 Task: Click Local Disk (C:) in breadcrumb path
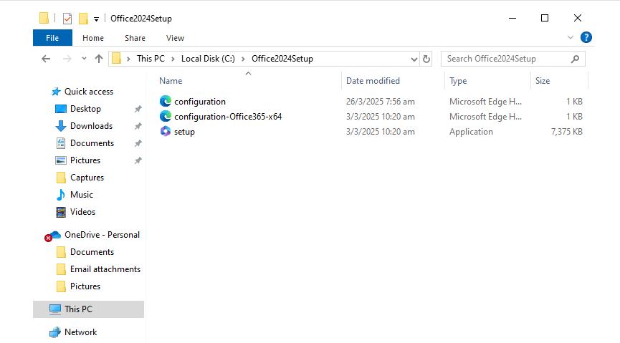208,59
